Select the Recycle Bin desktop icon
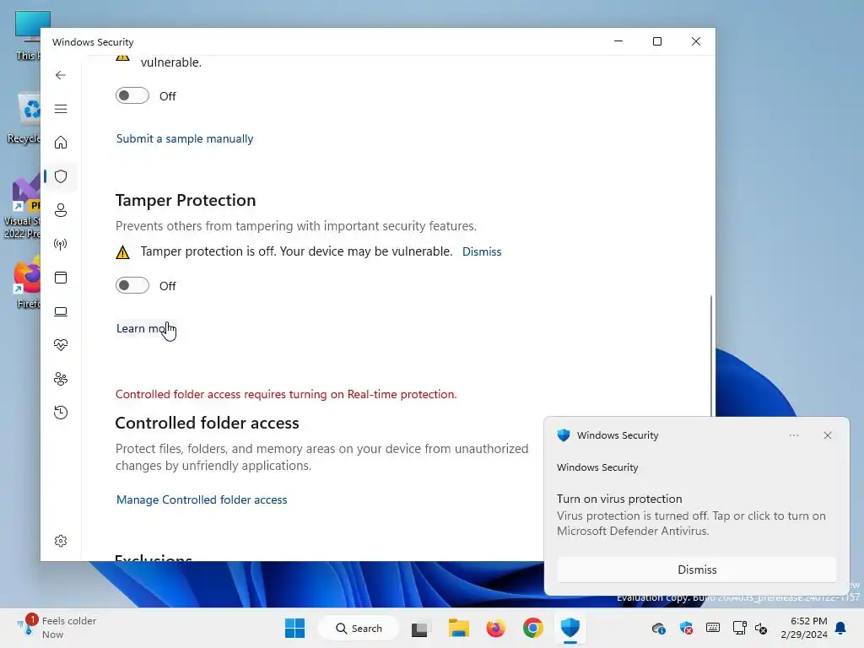The width and height of the screenshot is (864, 648). pyautogui.click(x=24, y=118)
